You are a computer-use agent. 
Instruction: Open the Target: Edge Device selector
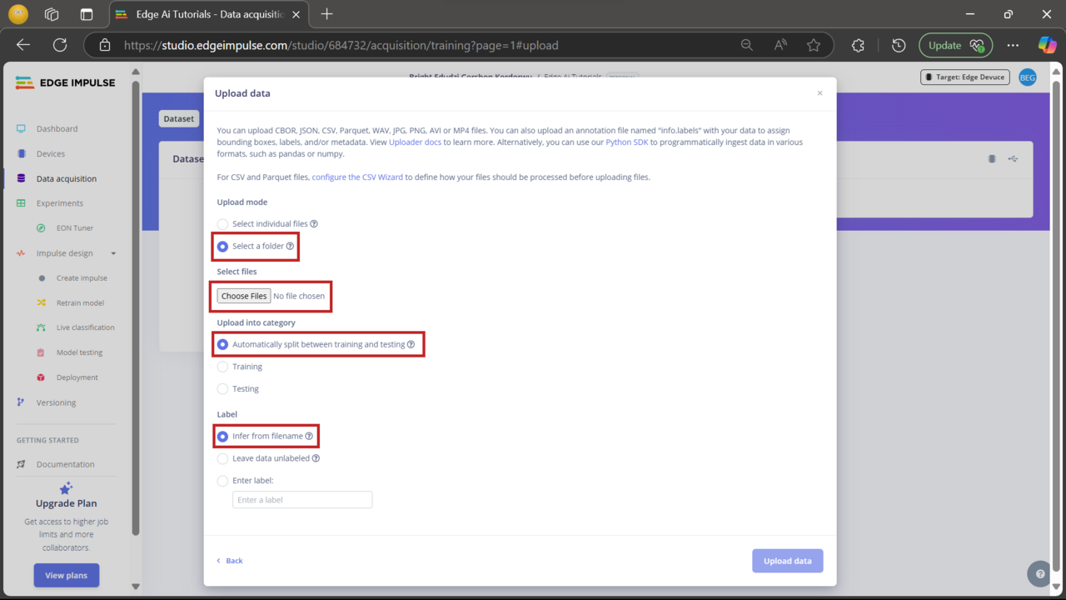tap(964, 77)
